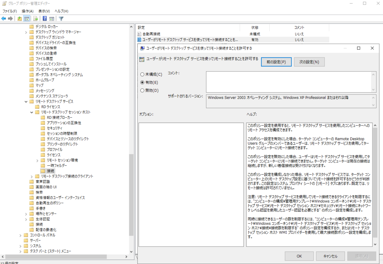Click the folder icon of 手書き
This screenshot has width=383, height=264.
coord(31,208)
